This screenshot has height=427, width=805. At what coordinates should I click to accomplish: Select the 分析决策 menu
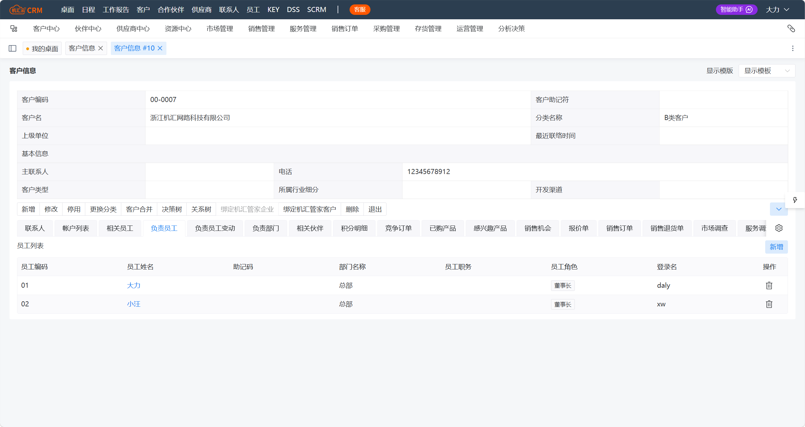pos(512,29)
